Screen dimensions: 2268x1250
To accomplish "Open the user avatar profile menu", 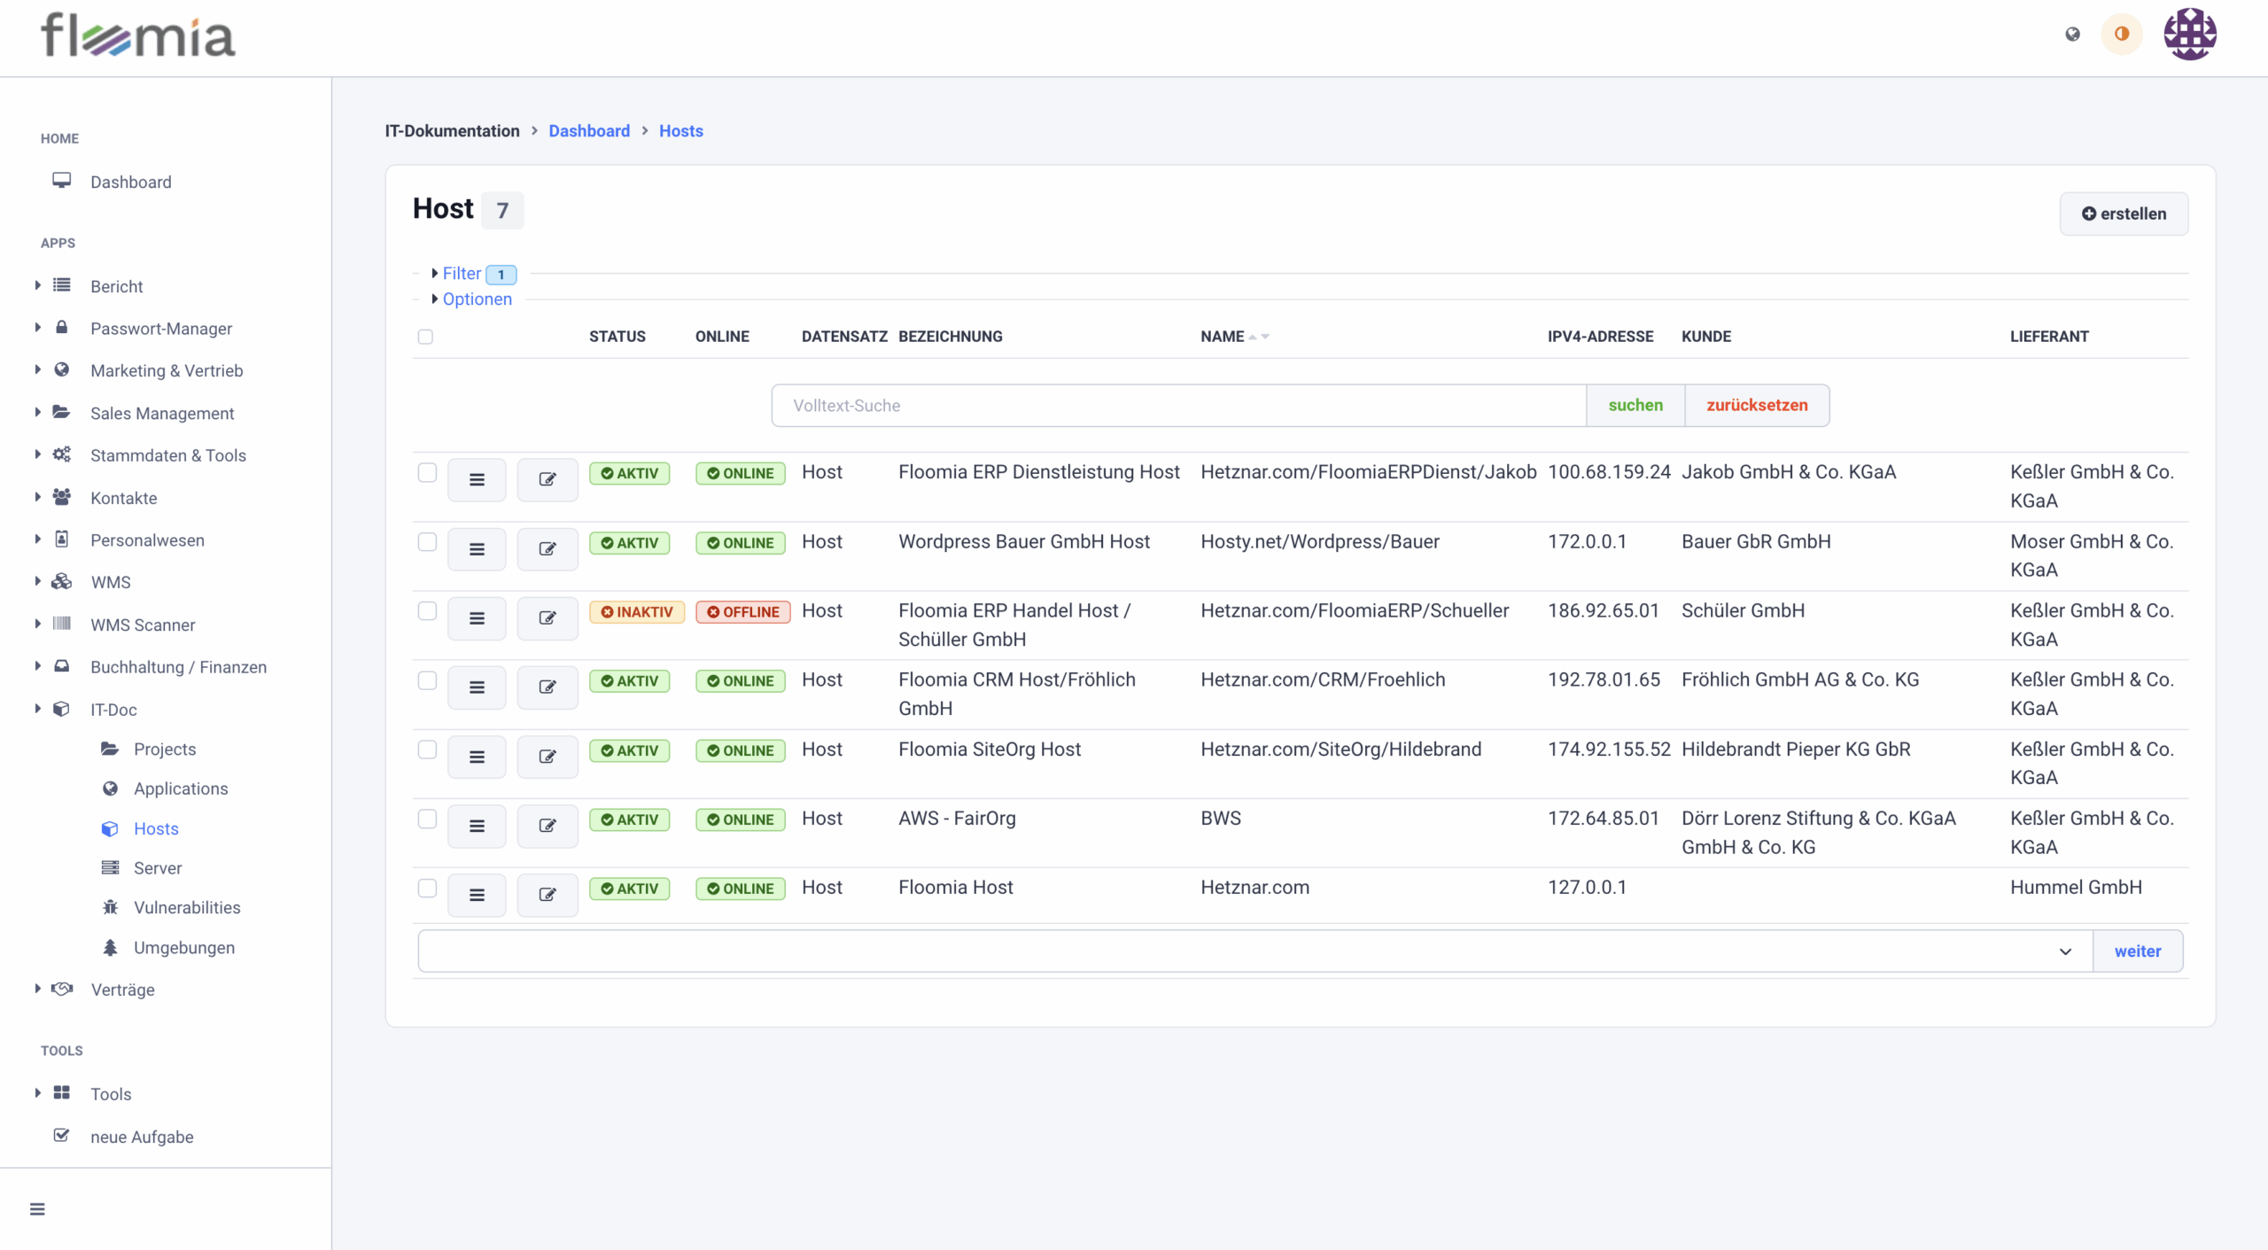I will point(2189,35).
